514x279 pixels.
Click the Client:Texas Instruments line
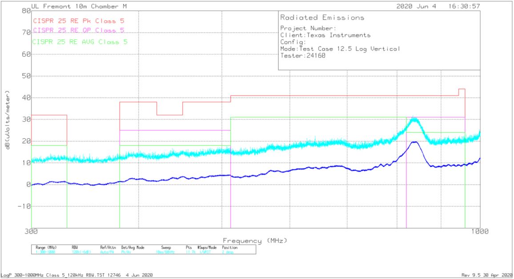325,35
